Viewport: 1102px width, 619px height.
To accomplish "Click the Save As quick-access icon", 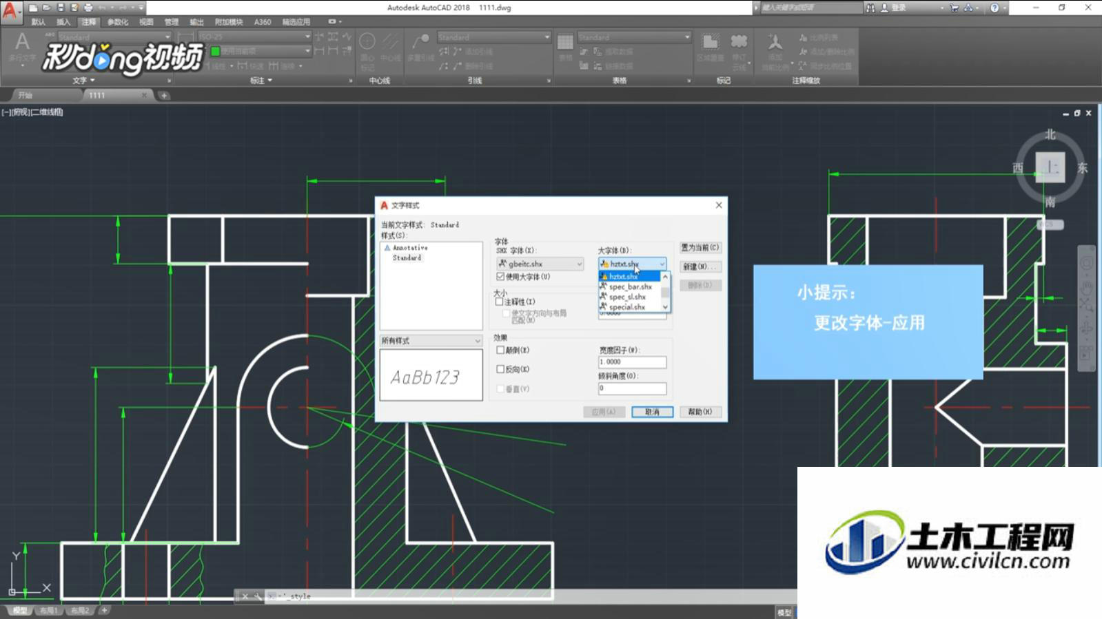I will (74, 8).
